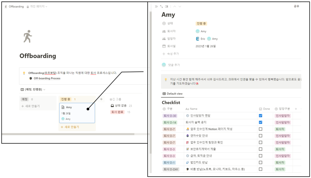311x178 pixels.
Task: Click the 퇴사 완료 red status tag
Action: click(117, 112)
